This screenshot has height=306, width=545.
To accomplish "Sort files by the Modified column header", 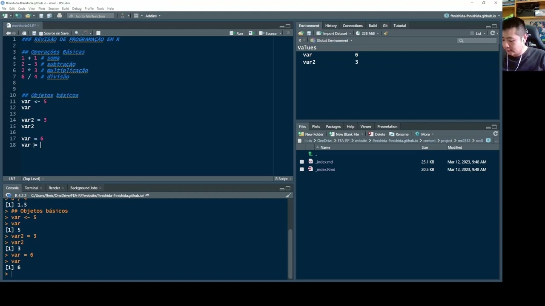I will (x=455, y=147).
